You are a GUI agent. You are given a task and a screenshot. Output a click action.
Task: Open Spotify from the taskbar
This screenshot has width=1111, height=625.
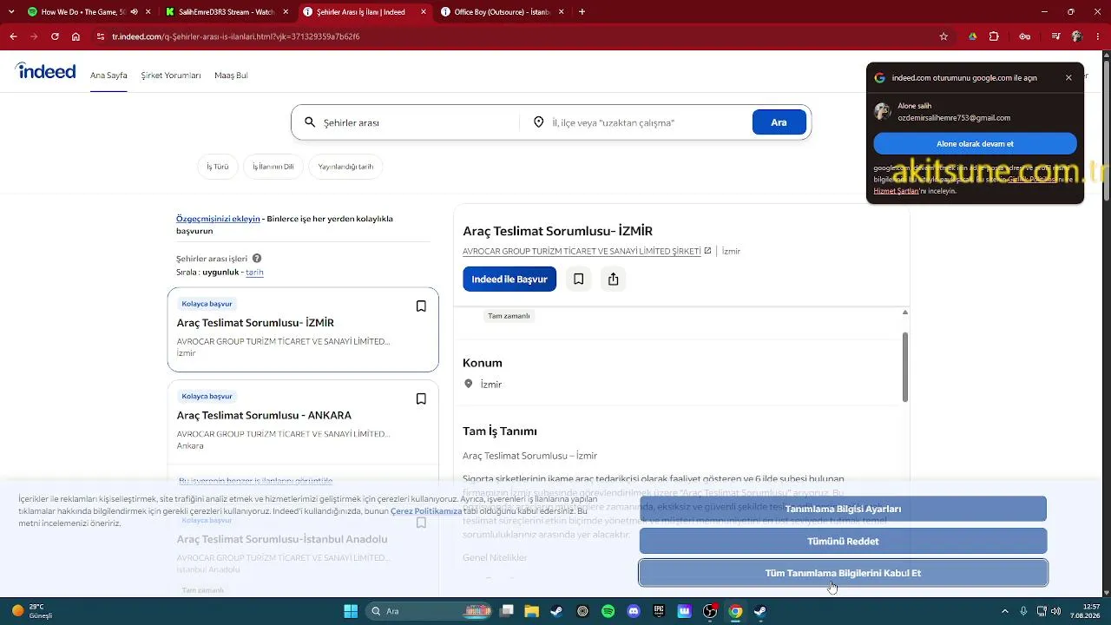coord(608,611)
